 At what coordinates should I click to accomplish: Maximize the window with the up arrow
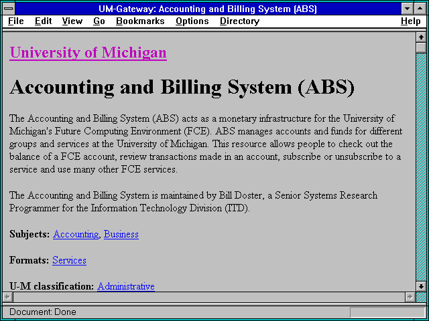(420, 9)
